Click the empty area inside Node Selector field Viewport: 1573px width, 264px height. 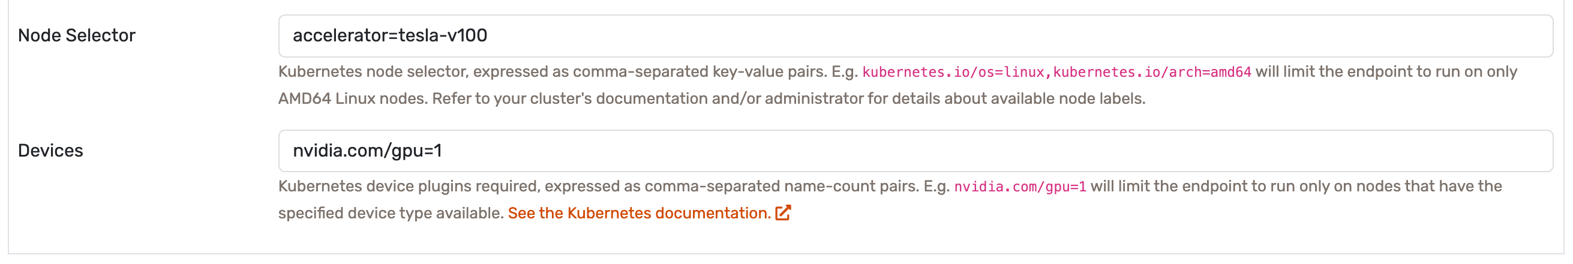click(x=1020, y=36)
